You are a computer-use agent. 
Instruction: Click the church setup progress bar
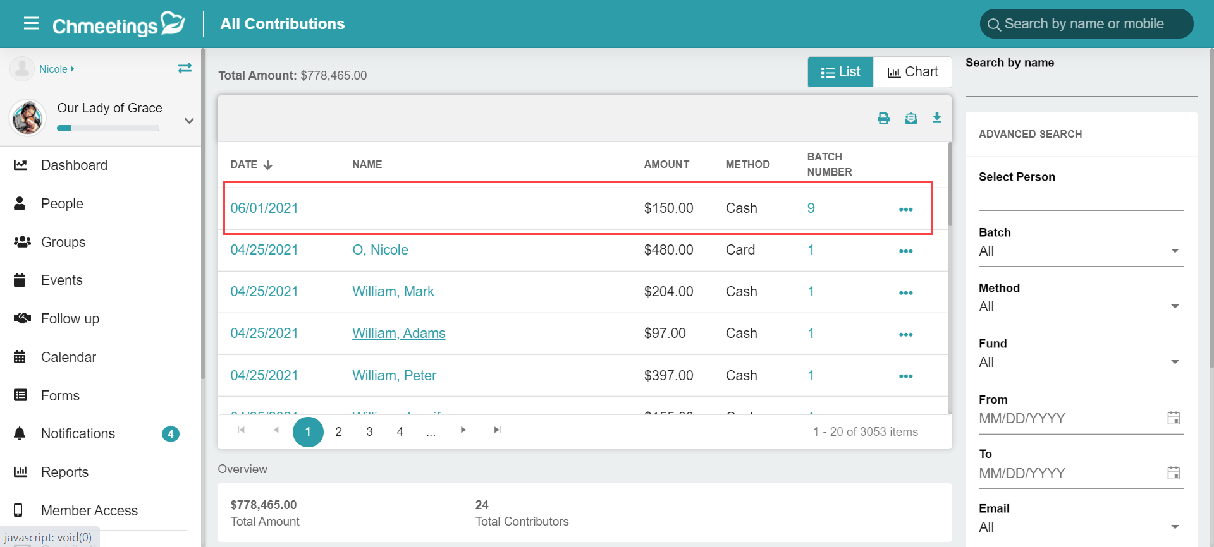click(108, 128)
